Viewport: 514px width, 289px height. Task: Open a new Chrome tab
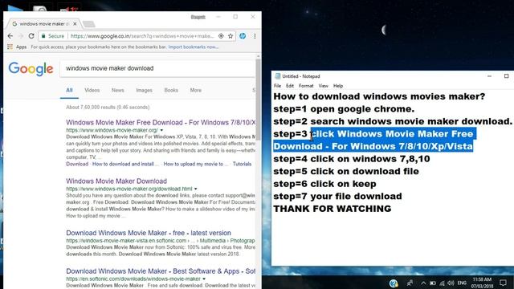88,24
